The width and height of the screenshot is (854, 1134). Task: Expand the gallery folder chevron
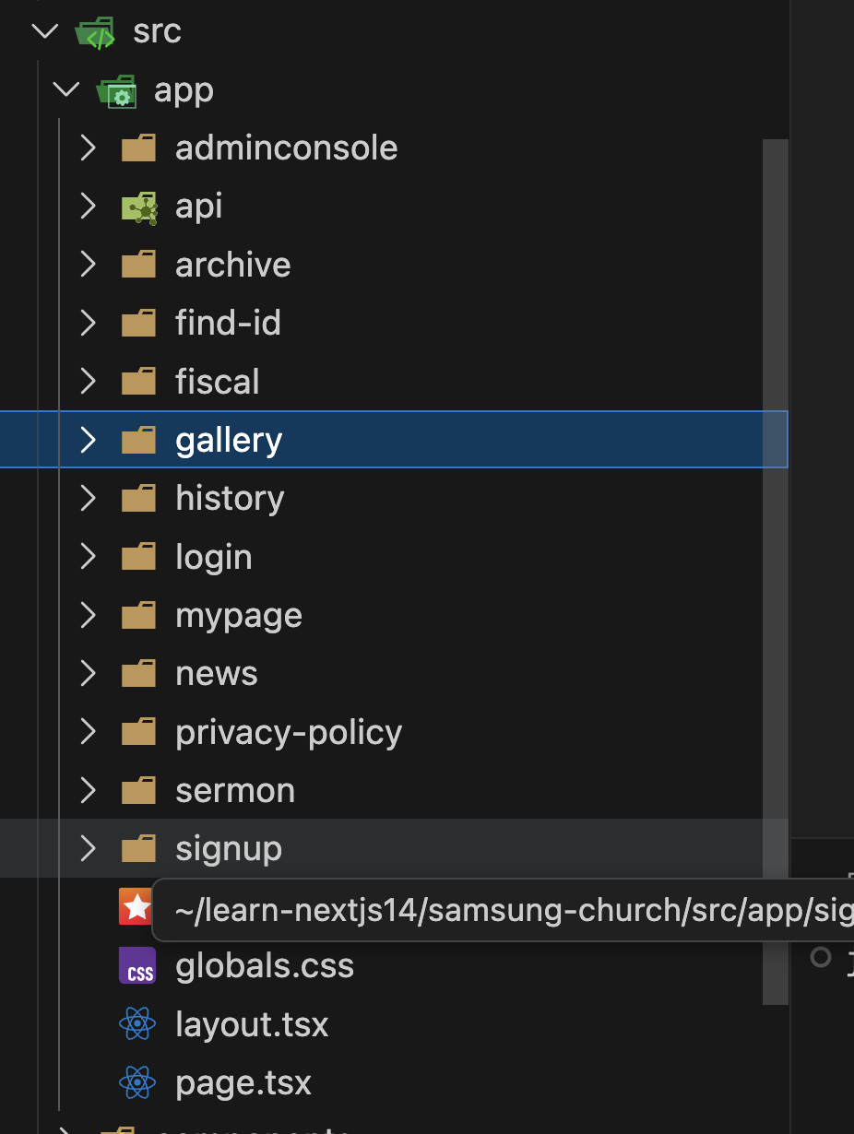[x=88, y=440]
